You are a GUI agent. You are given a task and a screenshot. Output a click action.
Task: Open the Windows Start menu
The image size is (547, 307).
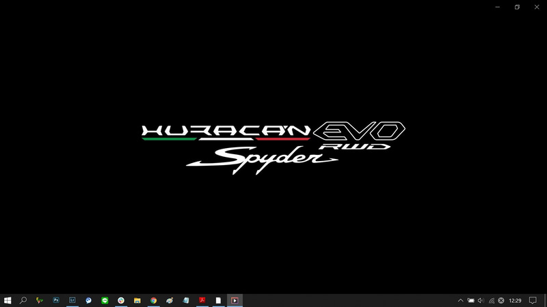pyautogui.click(x=8, y=300)
